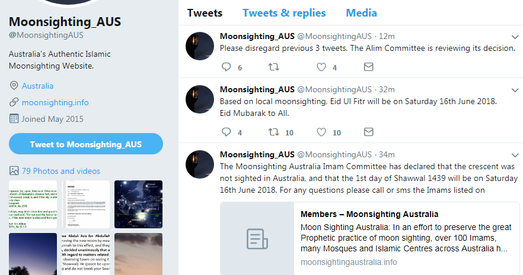Retweet the Eid Ul Fitr tweet

click(x=273, y=132)
